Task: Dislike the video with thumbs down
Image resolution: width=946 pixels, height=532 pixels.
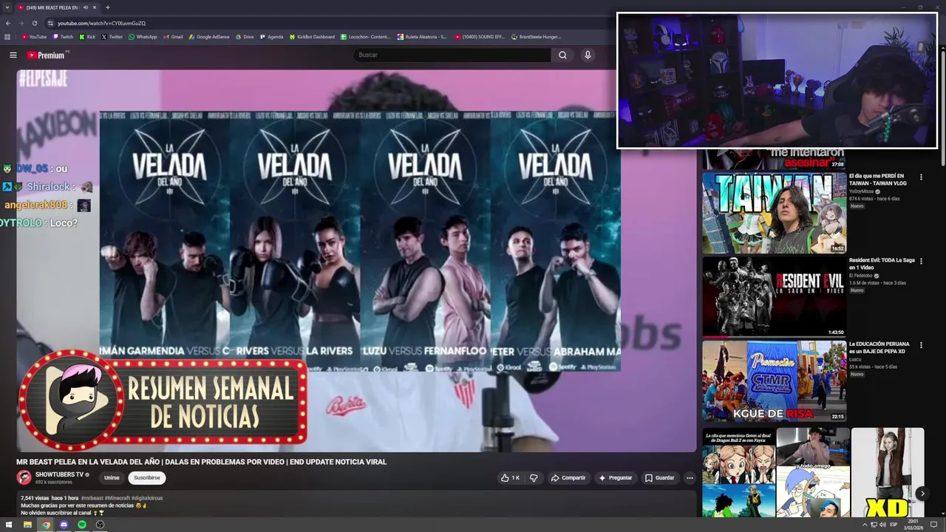Action: [534, 478]
